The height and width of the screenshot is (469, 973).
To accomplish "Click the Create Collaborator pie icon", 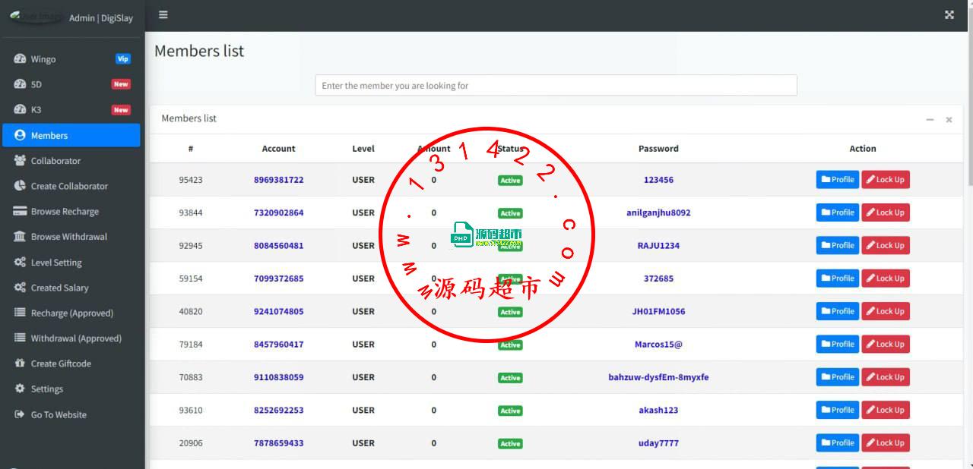I will tap(20, 186).
